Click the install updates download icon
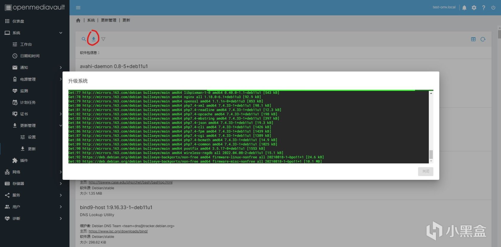Image resolution: width=501 pixels, height=247 pixels. click(93, 39)
